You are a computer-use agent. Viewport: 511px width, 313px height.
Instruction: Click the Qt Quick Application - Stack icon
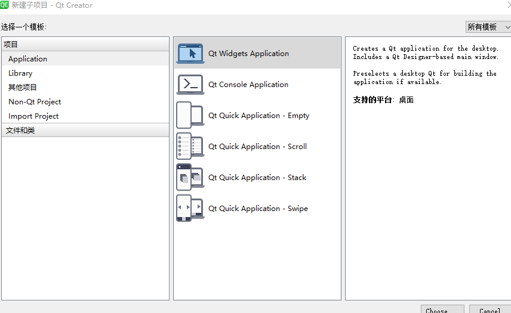tap(190, 177)
